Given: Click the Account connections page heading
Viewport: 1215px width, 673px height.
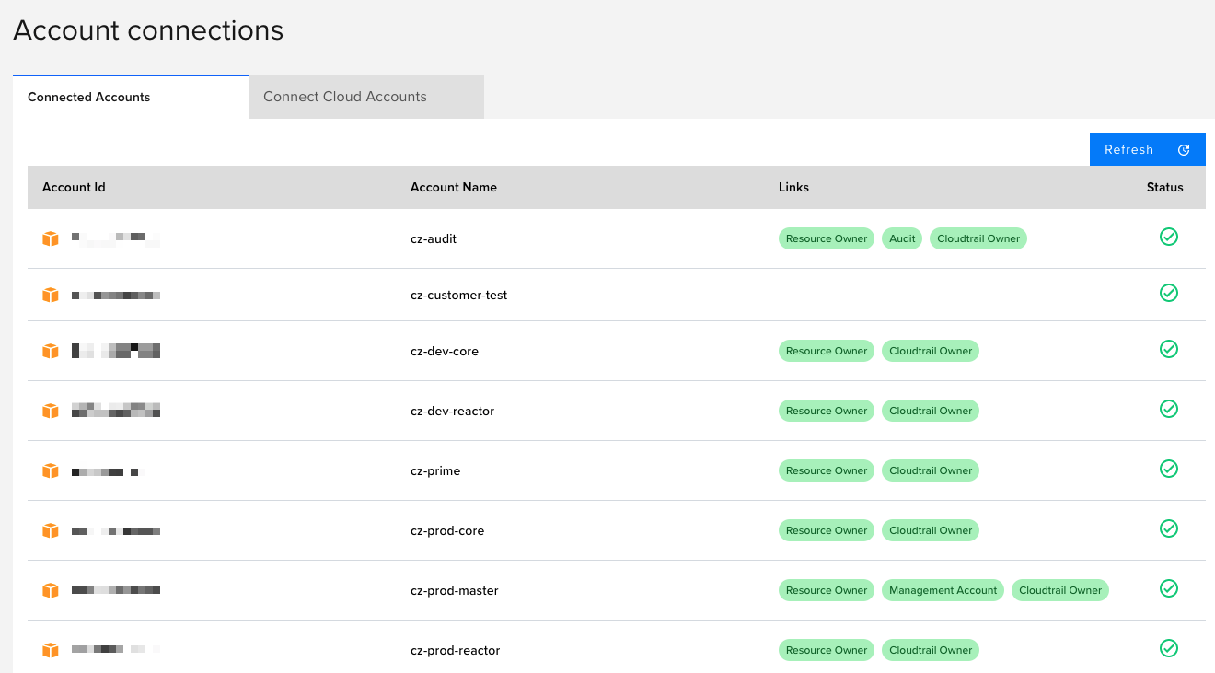Looking at the screenshot, I should pyautogui.click(x=148, y=30).
